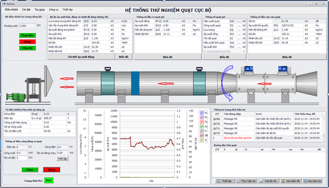Open the Công cụ menu

(x=54, y=10)
